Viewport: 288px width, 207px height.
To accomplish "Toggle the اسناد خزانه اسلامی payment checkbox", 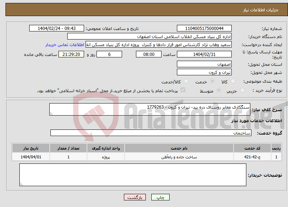I will tap(183, 90).
